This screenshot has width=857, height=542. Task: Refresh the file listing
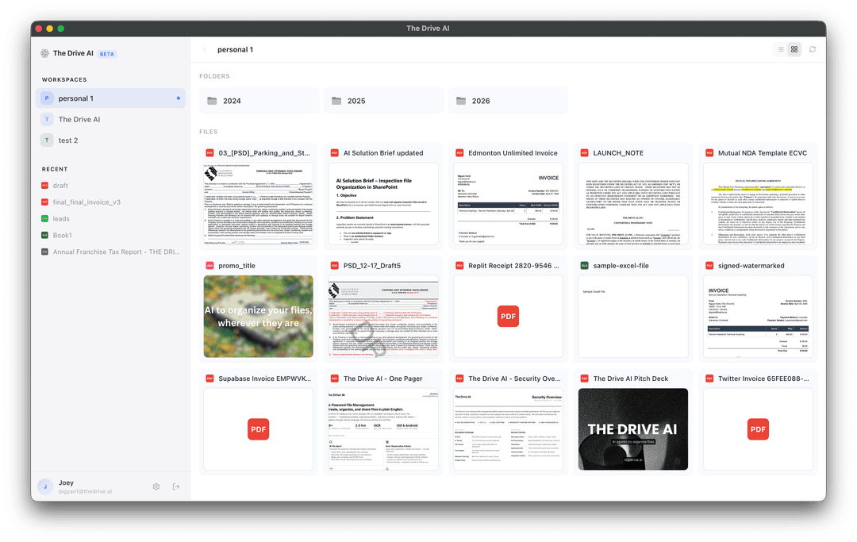(813, 49)
